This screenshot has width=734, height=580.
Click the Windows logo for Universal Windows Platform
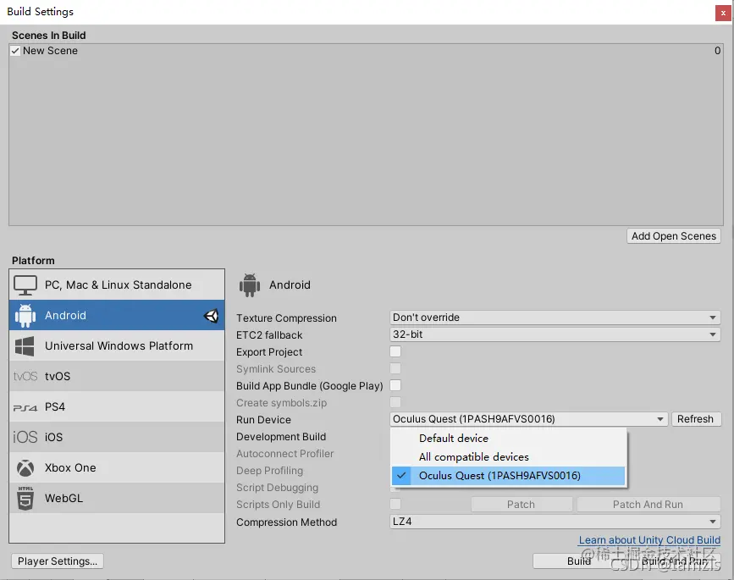[x=25, y=346]
